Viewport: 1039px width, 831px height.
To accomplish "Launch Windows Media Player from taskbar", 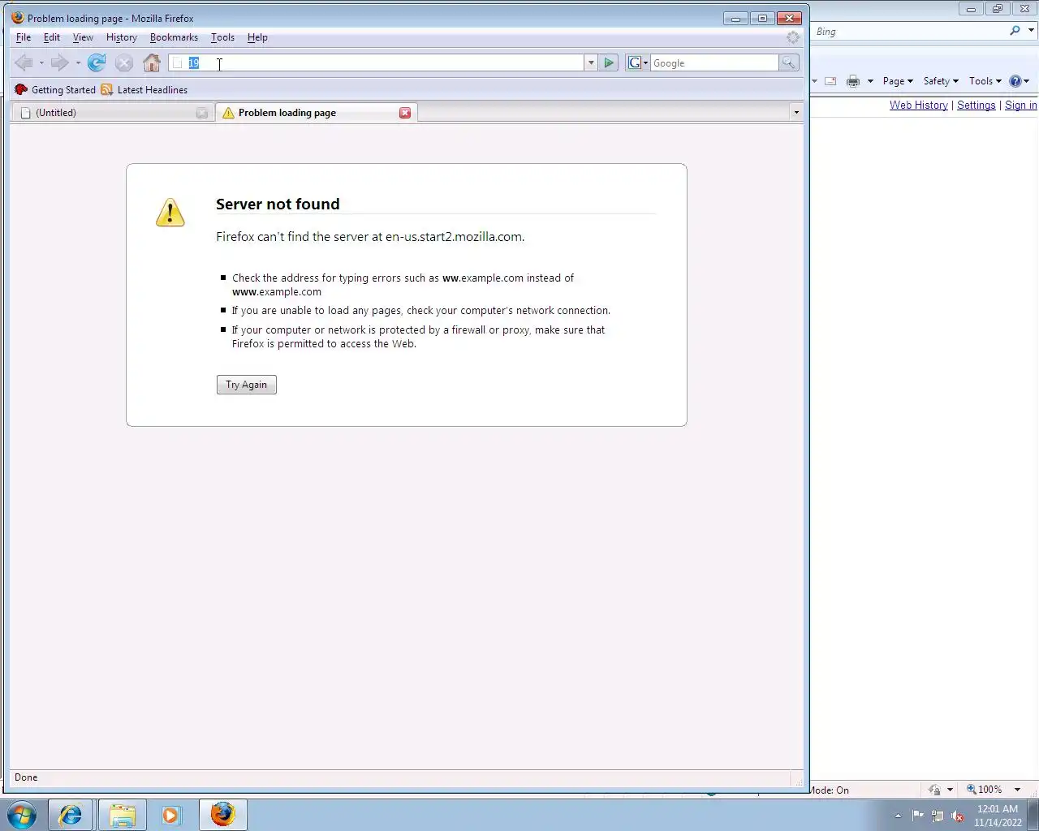I will pyautogui.click(x=171, y=815).
